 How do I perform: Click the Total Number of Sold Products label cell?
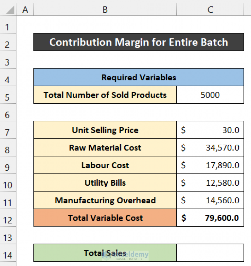[105, 95]
